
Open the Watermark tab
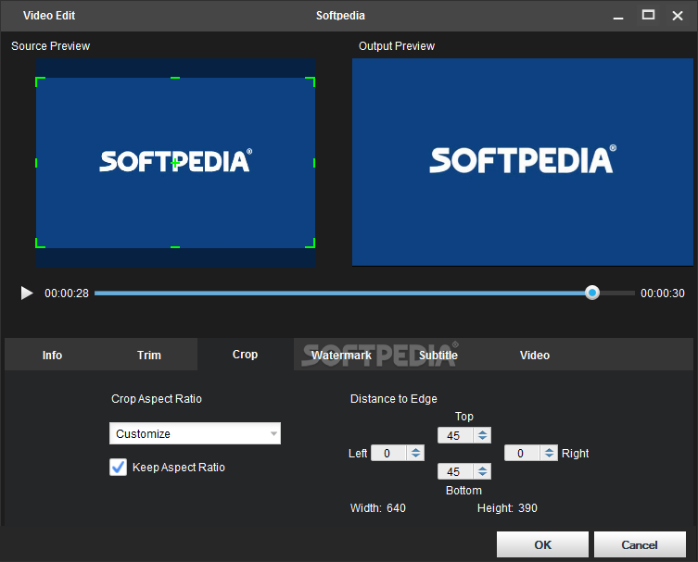click(x=341, y=356)
